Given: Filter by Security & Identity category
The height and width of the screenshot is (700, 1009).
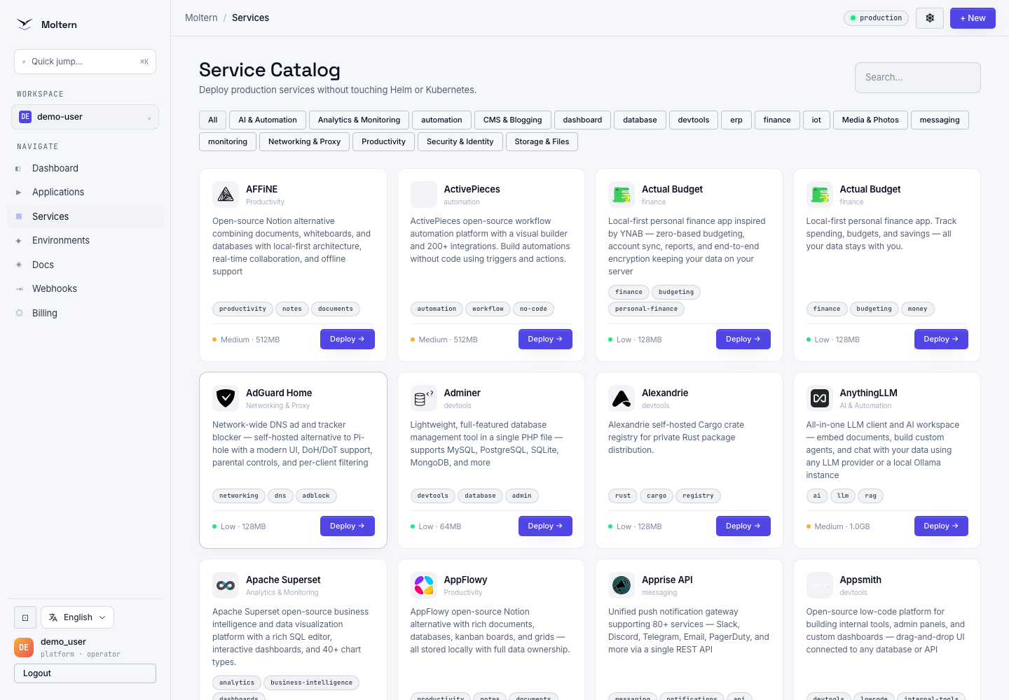Looking at the screenshot, I should (x=460, y=142).
